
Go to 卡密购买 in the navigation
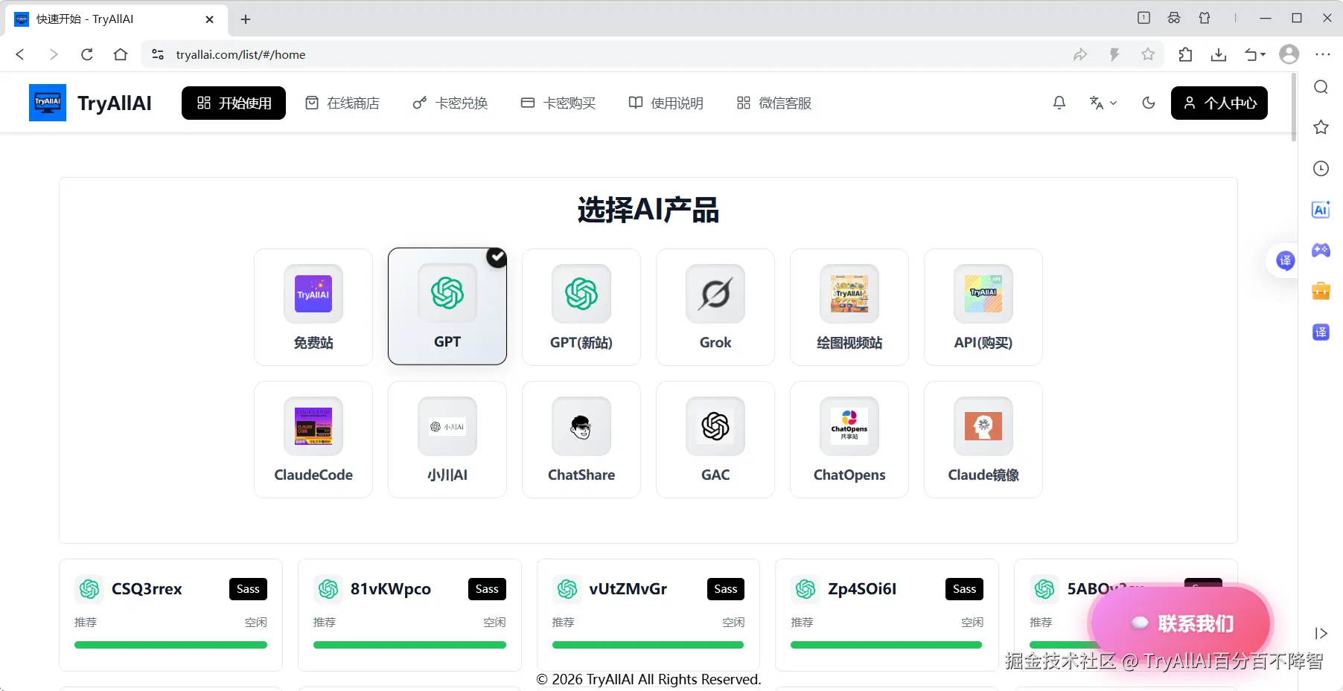pyautogui.click(x=558, y=103)
